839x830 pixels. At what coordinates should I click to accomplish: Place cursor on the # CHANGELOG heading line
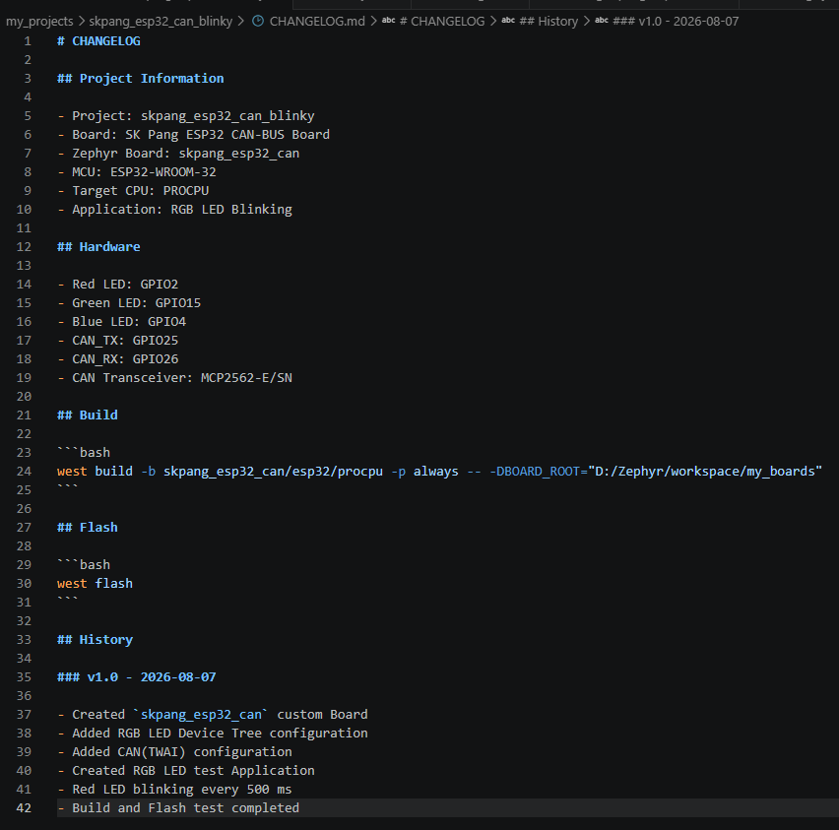(x=99, y=41)
